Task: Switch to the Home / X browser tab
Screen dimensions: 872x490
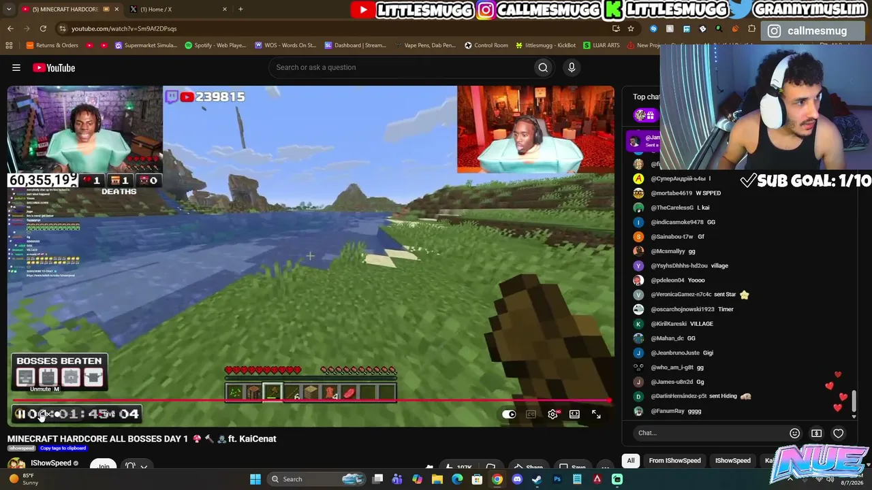Action: 178,10
